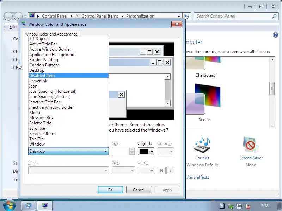The height and width of the screenshot is (211, 282).
Task: Click the taskbar clock showing 2:38
Action: [x=265, y=206]
